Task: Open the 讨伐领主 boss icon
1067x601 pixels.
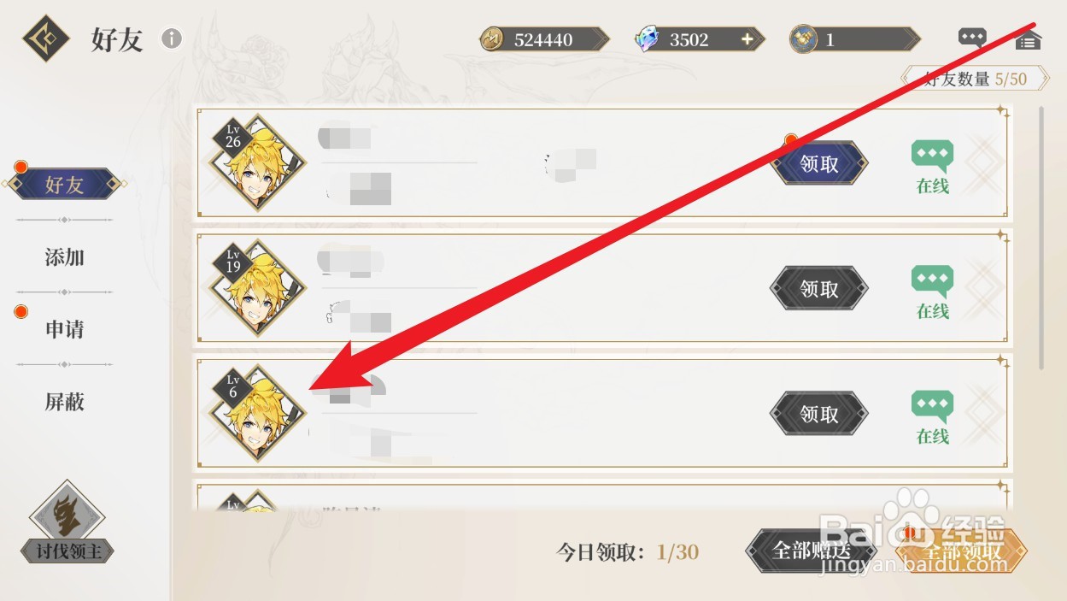Action: (67, 522)
